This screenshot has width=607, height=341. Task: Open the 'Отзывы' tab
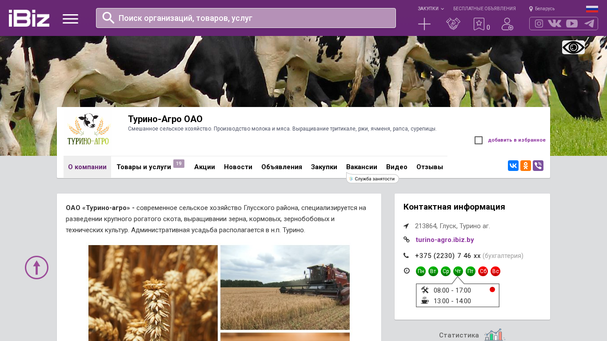coord(430,167)
